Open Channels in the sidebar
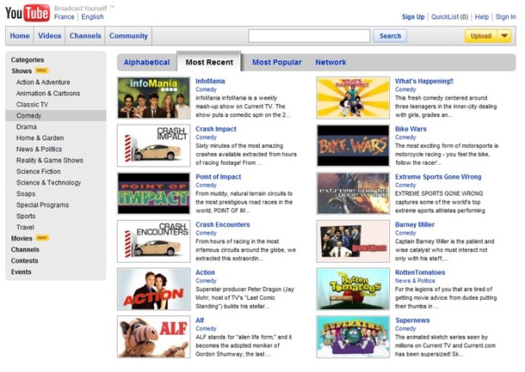 (x=25, y=250)
